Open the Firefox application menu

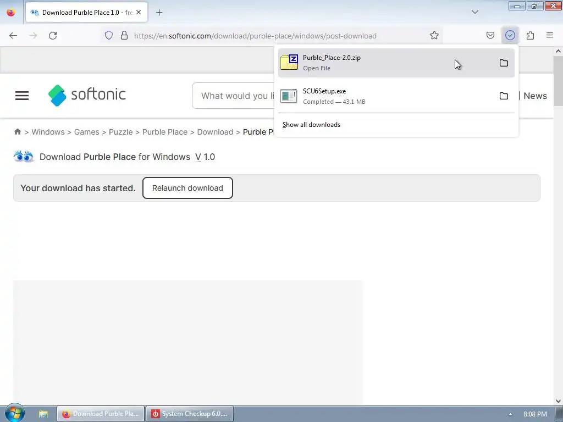(550, 35)
